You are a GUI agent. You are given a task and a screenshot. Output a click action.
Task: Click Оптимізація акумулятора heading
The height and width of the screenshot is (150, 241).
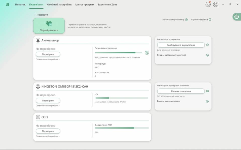[x=168, y=39]
